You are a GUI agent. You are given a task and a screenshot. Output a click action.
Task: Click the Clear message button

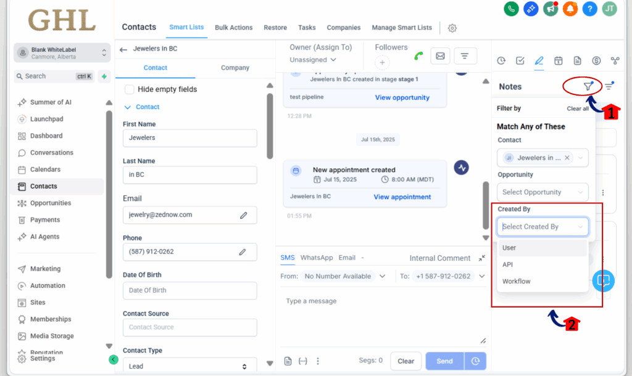(x=406, y=361)
